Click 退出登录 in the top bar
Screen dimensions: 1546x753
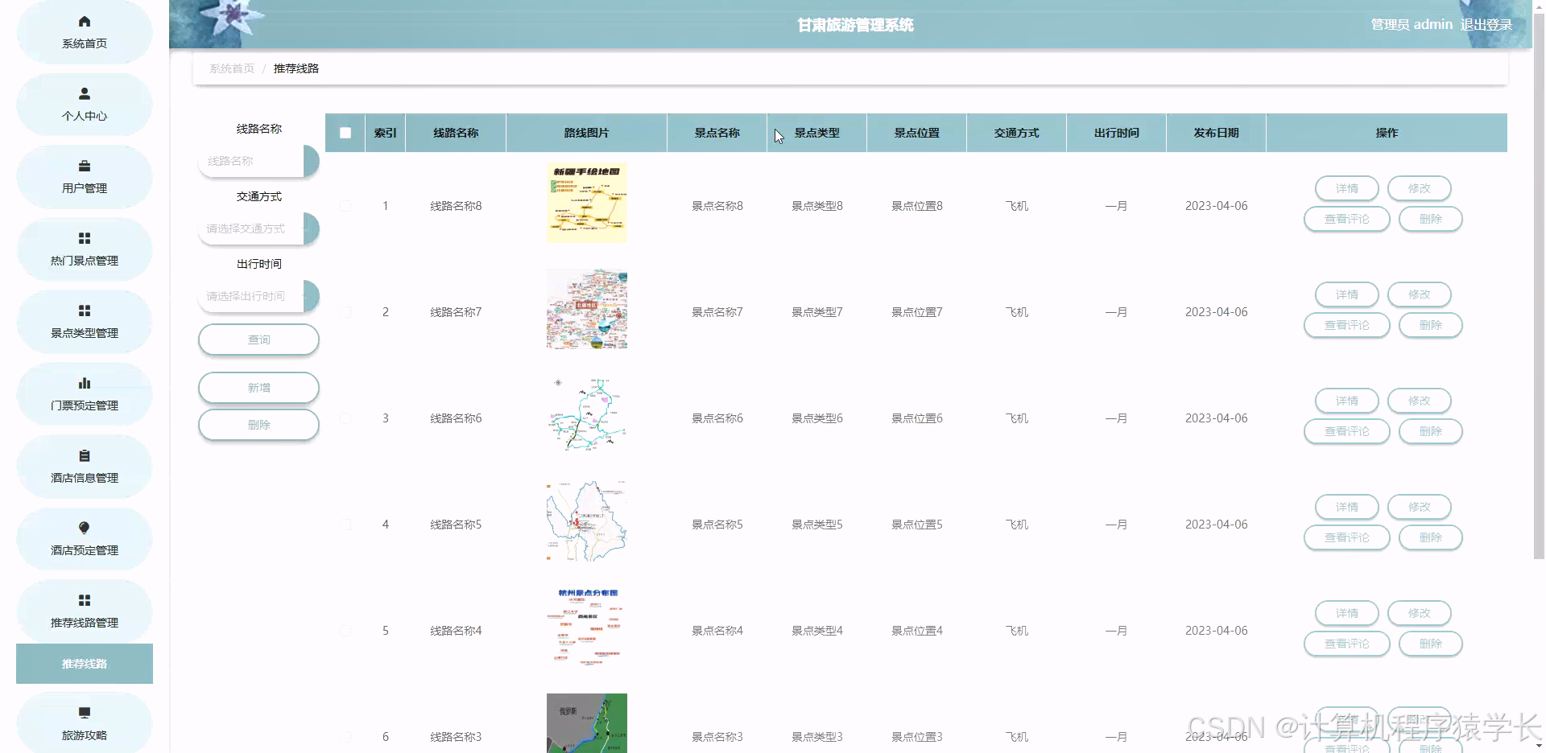pyautogui.click(x=1486, y=24)
